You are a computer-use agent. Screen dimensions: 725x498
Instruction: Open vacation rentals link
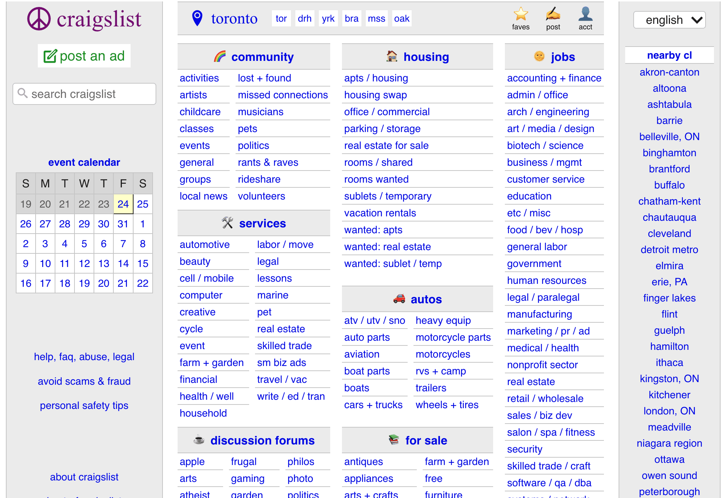(x=380, y=213)
